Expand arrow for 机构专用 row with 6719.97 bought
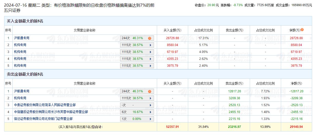 pos(150,52)
